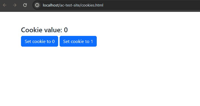Set cookie to 1
Viewport: 200px width, 106px height.
tap(78, 41)
